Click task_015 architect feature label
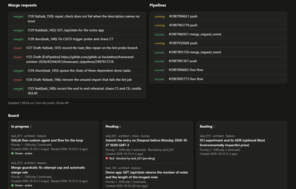 point(217,136)
